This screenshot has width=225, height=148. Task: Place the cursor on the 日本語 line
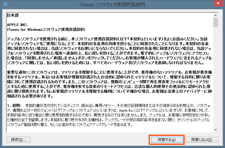pyautogui.click(x=13, y=15)
